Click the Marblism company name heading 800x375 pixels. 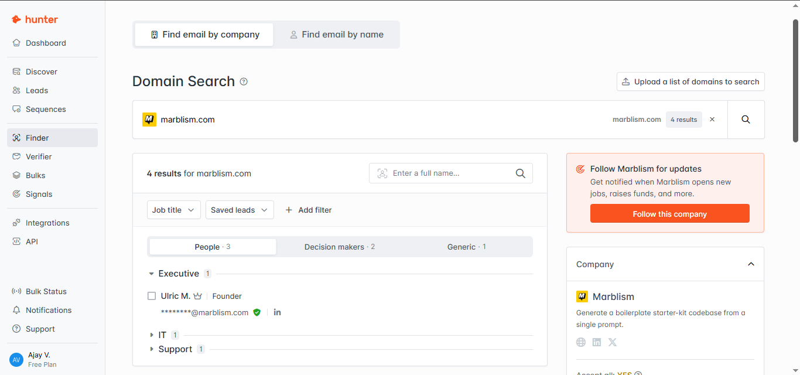(x=613, y=296)
